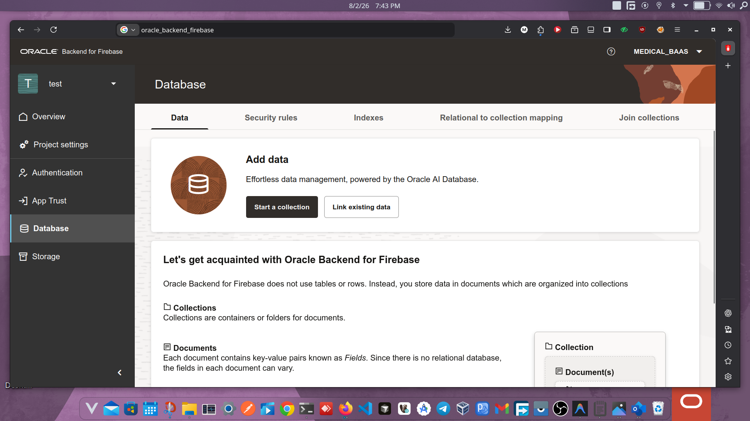This screenshot has width=750, height=421.
Task: Click the red play extension icon
Action: click(x=557, y=30)
